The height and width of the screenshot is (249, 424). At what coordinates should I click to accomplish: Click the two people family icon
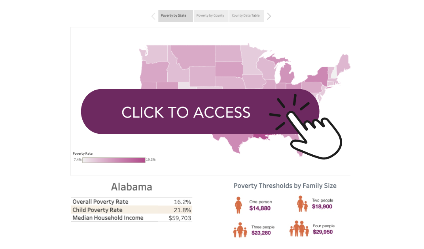pos(303,203)
